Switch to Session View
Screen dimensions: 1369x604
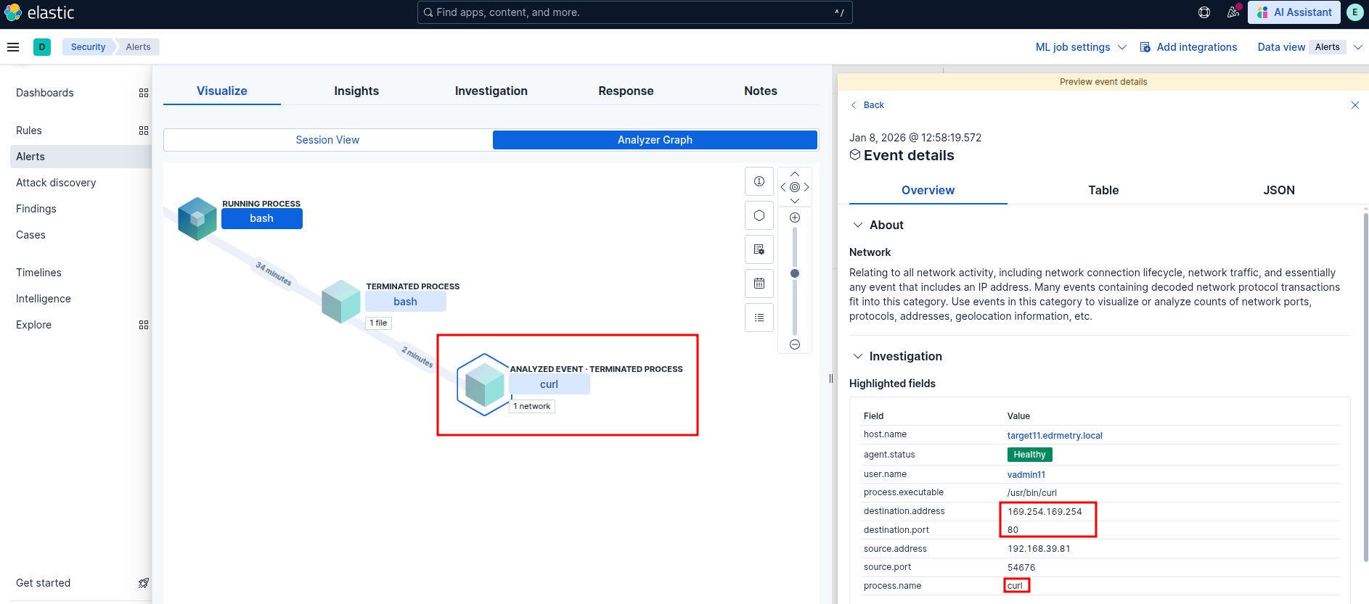tap(327, 140)
